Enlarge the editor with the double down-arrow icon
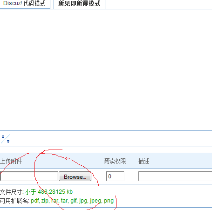This screenshot has width=212, height=210. point(8,142)
